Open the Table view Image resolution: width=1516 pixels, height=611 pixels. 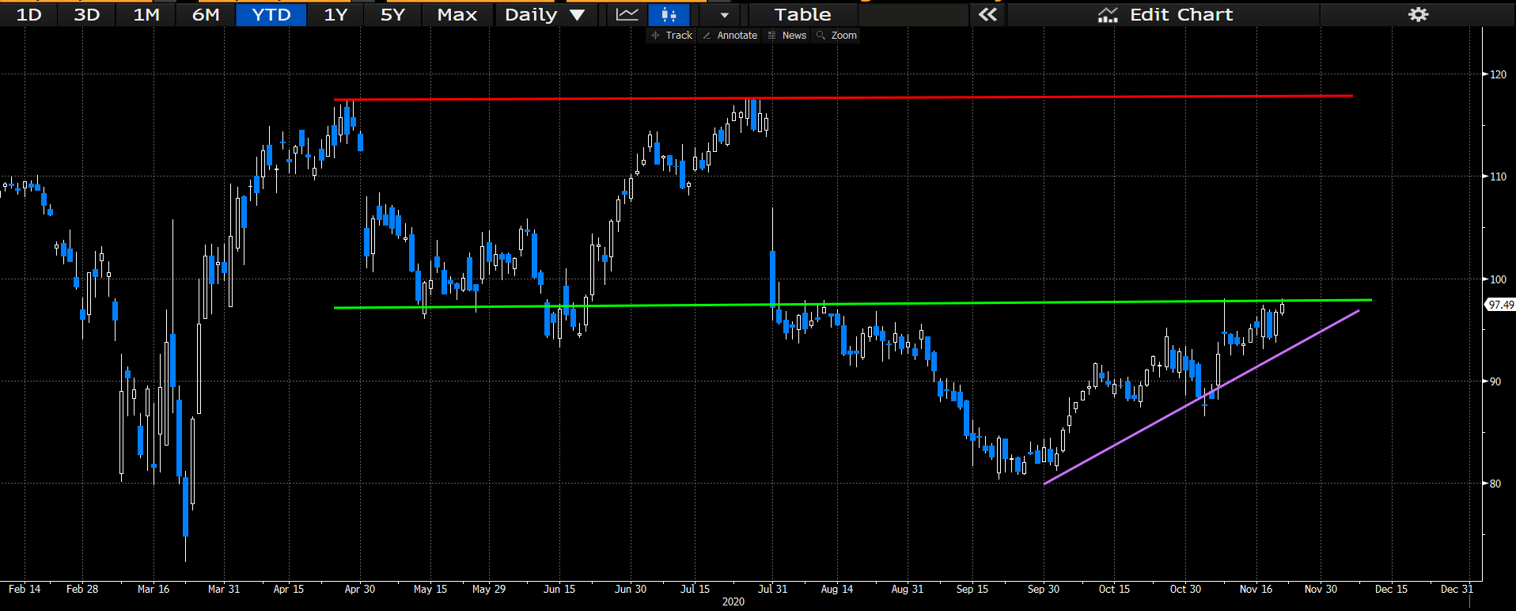pyautogui.click(x=802, y=14)
